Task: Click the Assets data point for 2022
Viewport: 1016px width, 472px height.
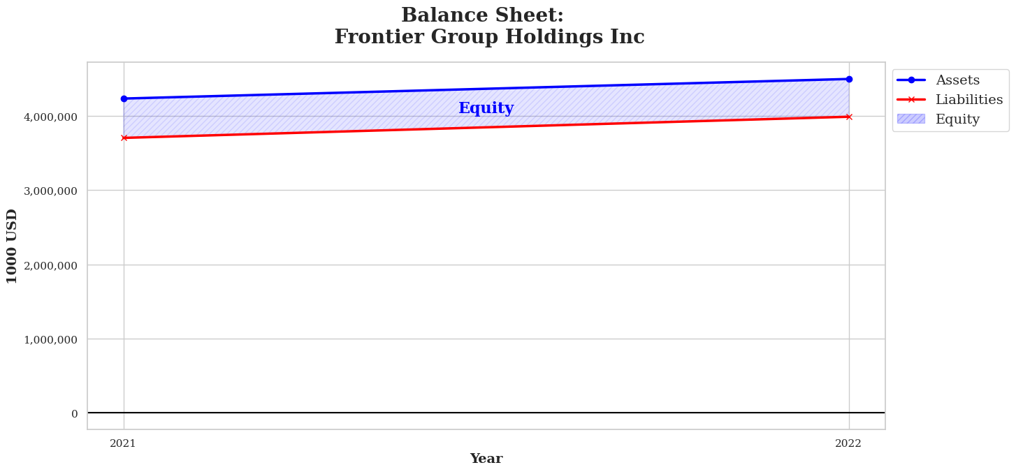Action: tap(849, 79)
